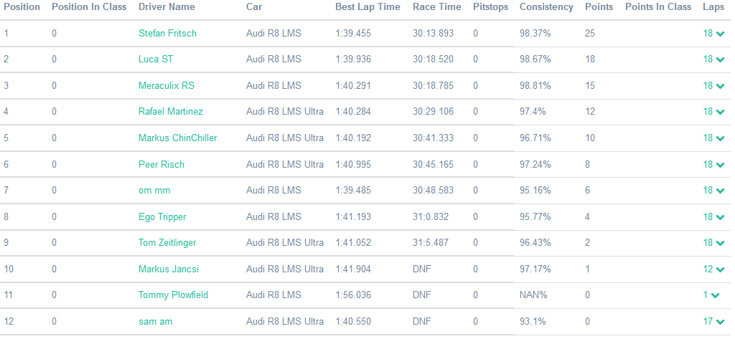Expand laps chevron for sam am

[x=720, y=322]
